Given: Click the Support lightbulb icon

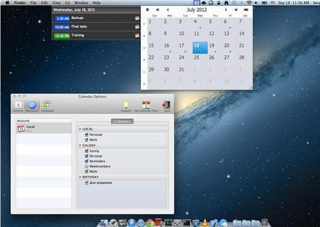Looking at the screenshot, I should coord(126,106).
